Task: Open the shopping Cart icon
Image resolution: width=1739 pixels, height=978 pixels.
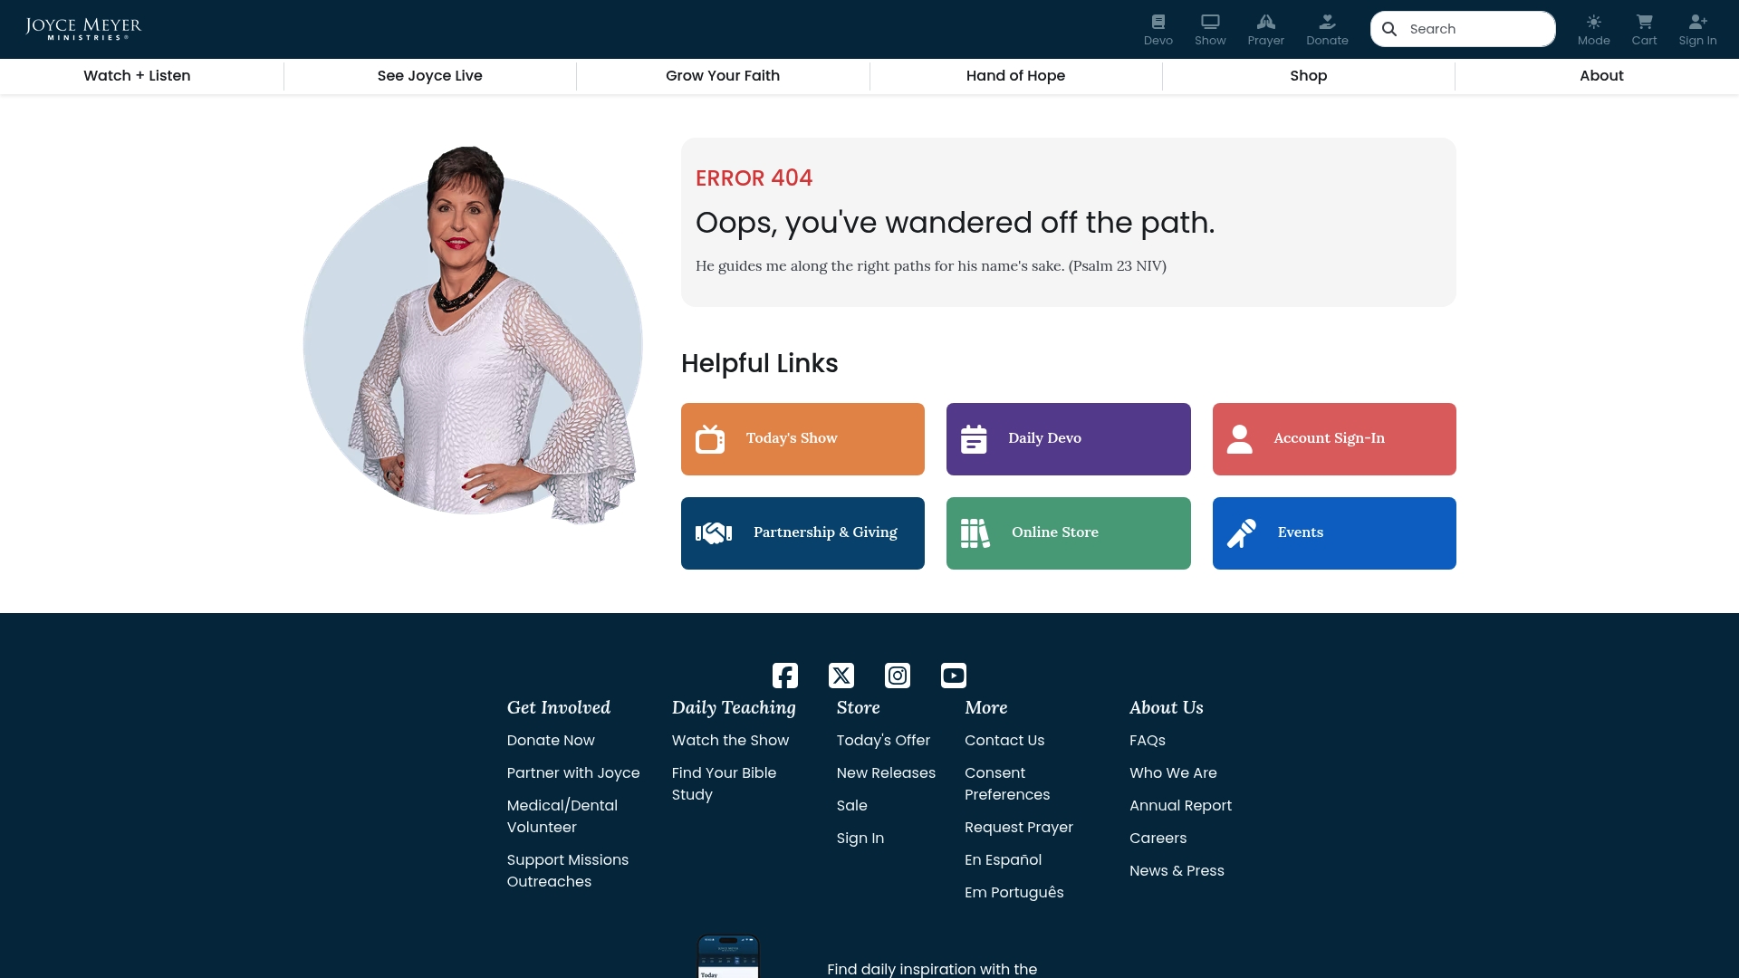Action: (1644, 30)
